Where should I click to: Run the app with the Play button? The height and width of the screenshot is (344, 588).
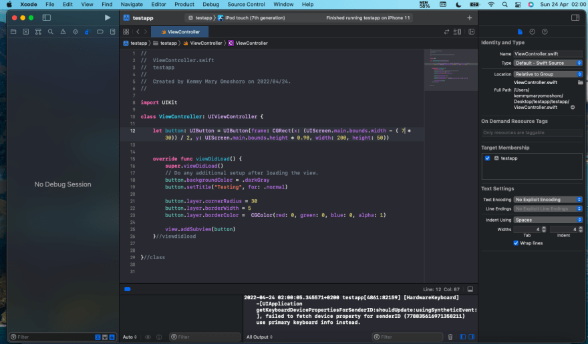point(108,17)
